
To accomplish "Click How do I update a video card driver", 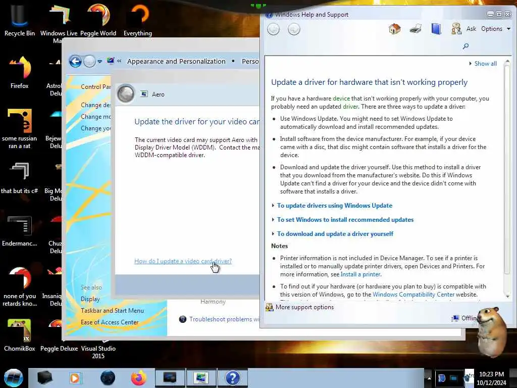I will tap(183, 261).
